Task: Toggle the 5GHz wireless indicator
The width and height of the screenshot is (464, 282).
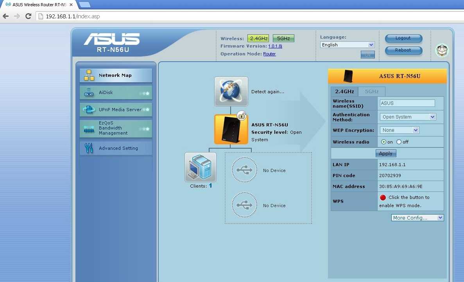Action: [x=283, y=38]
